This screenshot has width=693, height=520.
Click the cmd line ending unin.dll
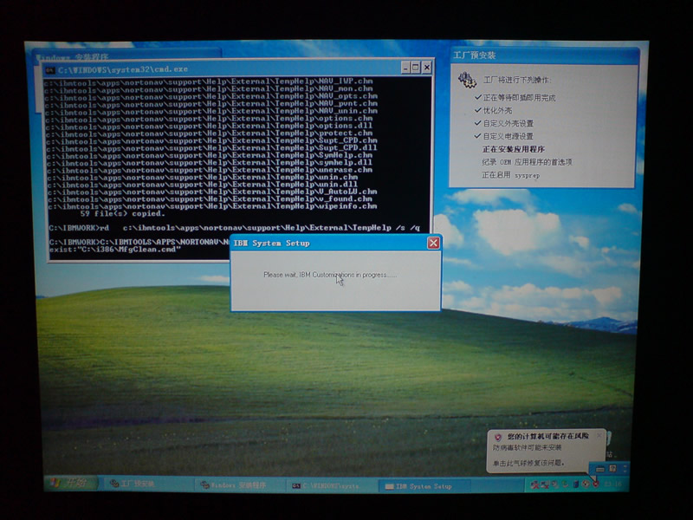(203, 185)
